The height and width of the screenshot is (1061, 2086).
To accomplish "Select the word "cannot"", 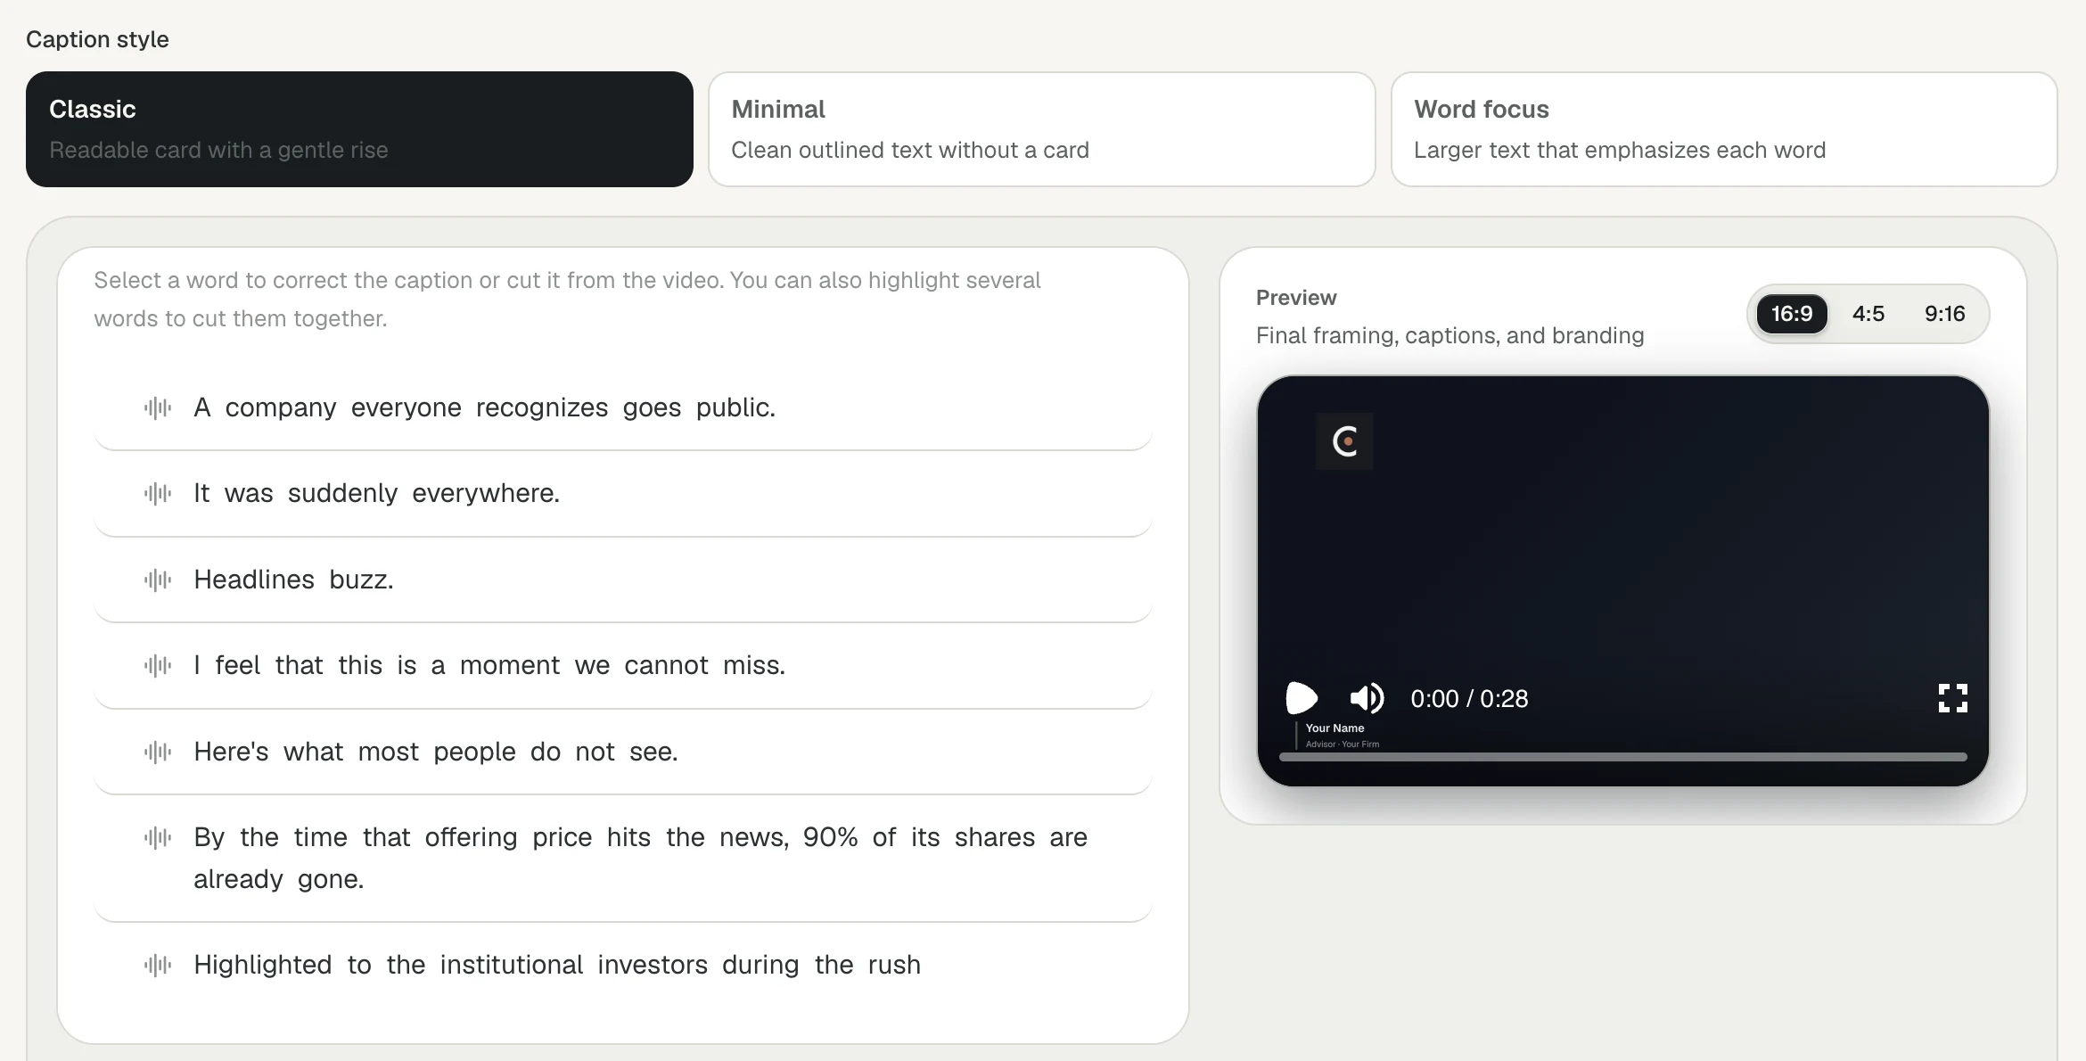I will (x=666, y=665).
